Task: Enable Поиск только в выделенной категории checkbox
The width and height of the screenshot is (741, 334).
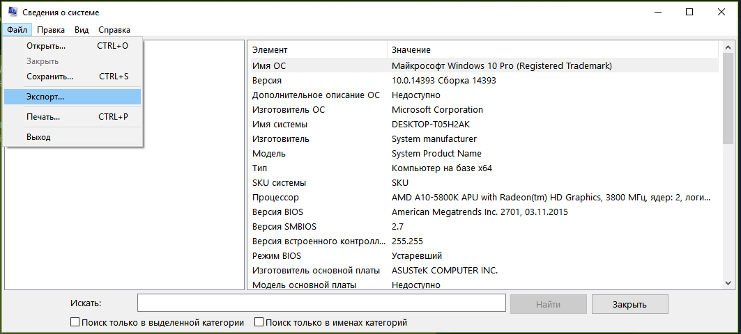Action: click(x=75, y=323)
